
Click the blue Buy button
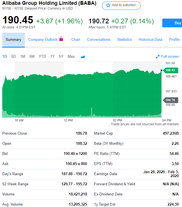pyautogui.click(x=172, y=23)
